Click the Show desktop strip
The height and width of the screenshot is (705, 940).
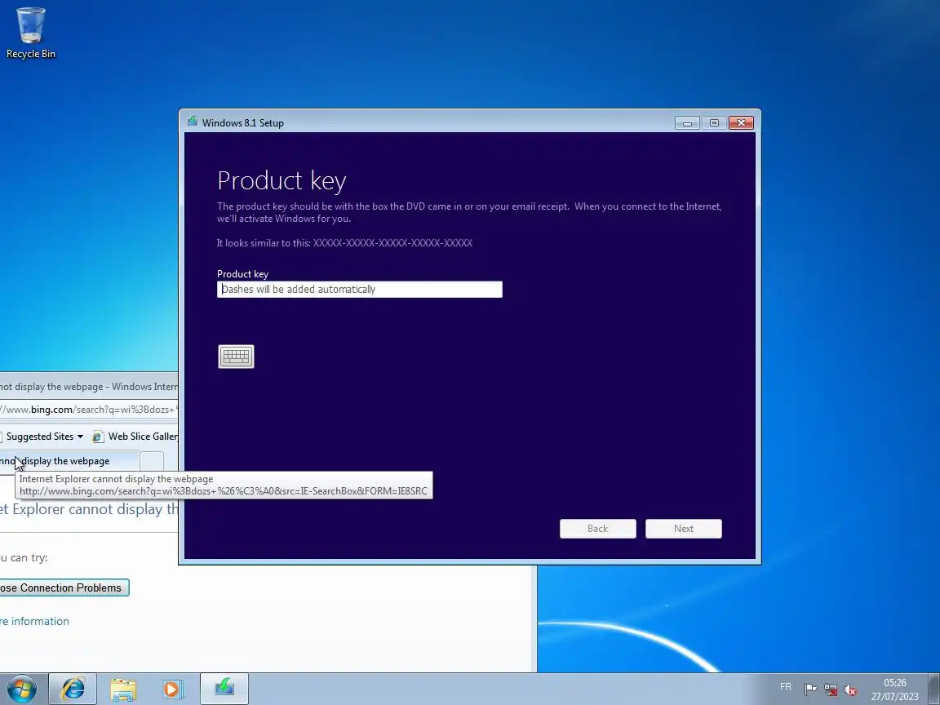point(934,689)
